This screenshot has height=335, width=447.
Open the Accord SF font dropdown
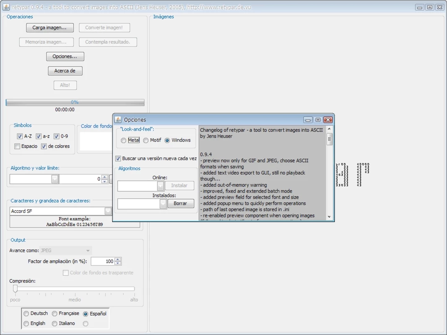(108, 211)
